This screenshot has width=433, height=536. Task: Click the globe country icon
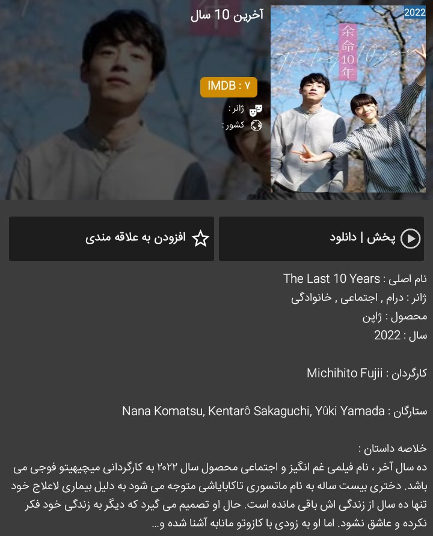(x=256, y=126)
